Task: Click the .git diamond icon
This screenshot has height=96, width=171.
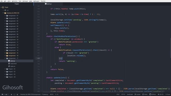Action: click(5, 10)
